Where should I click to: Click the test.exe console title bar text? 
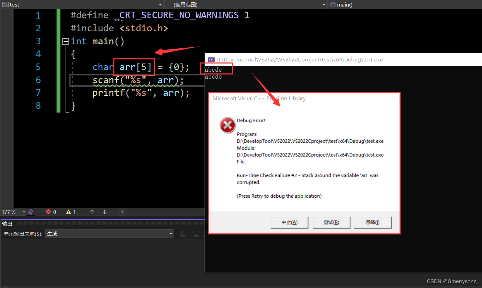(300, 59)
